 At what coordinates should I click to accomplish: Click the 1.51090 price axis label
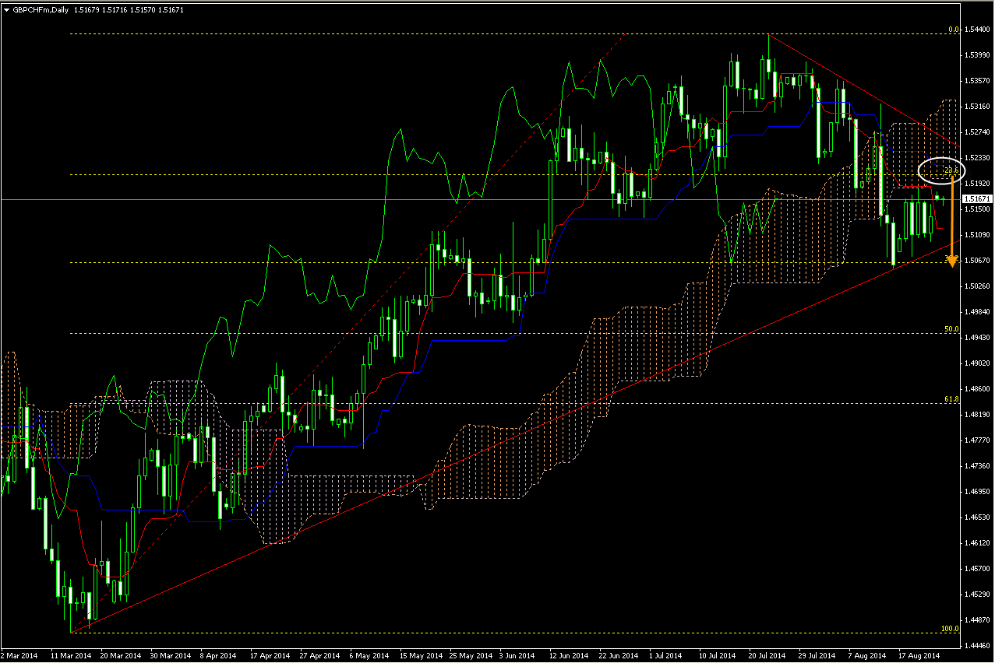point(977,235)
